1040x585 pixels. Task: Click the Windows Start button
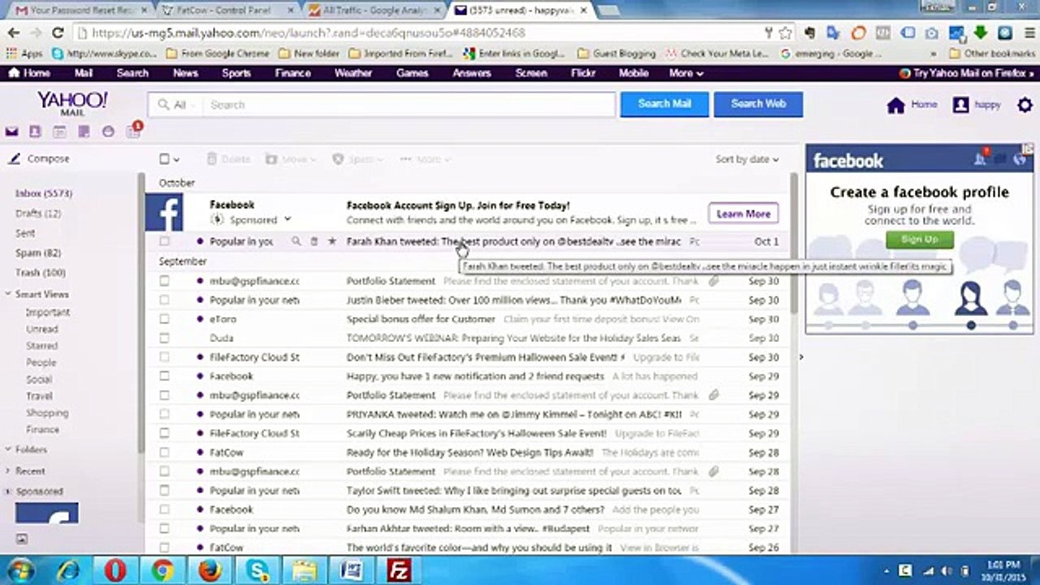[x=19, y=570]
